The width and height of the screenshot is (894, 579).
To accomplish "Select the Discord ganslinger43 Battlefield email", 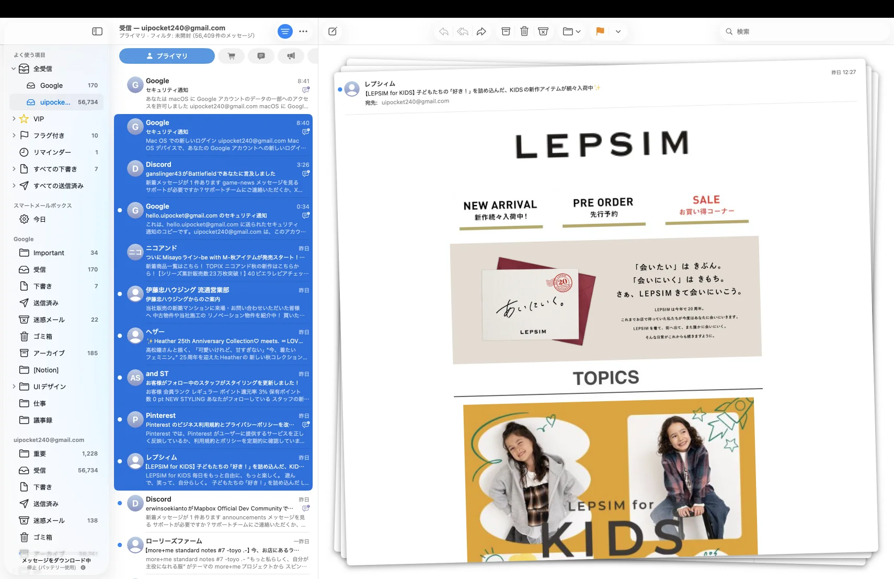I will [x=213, y=177].
